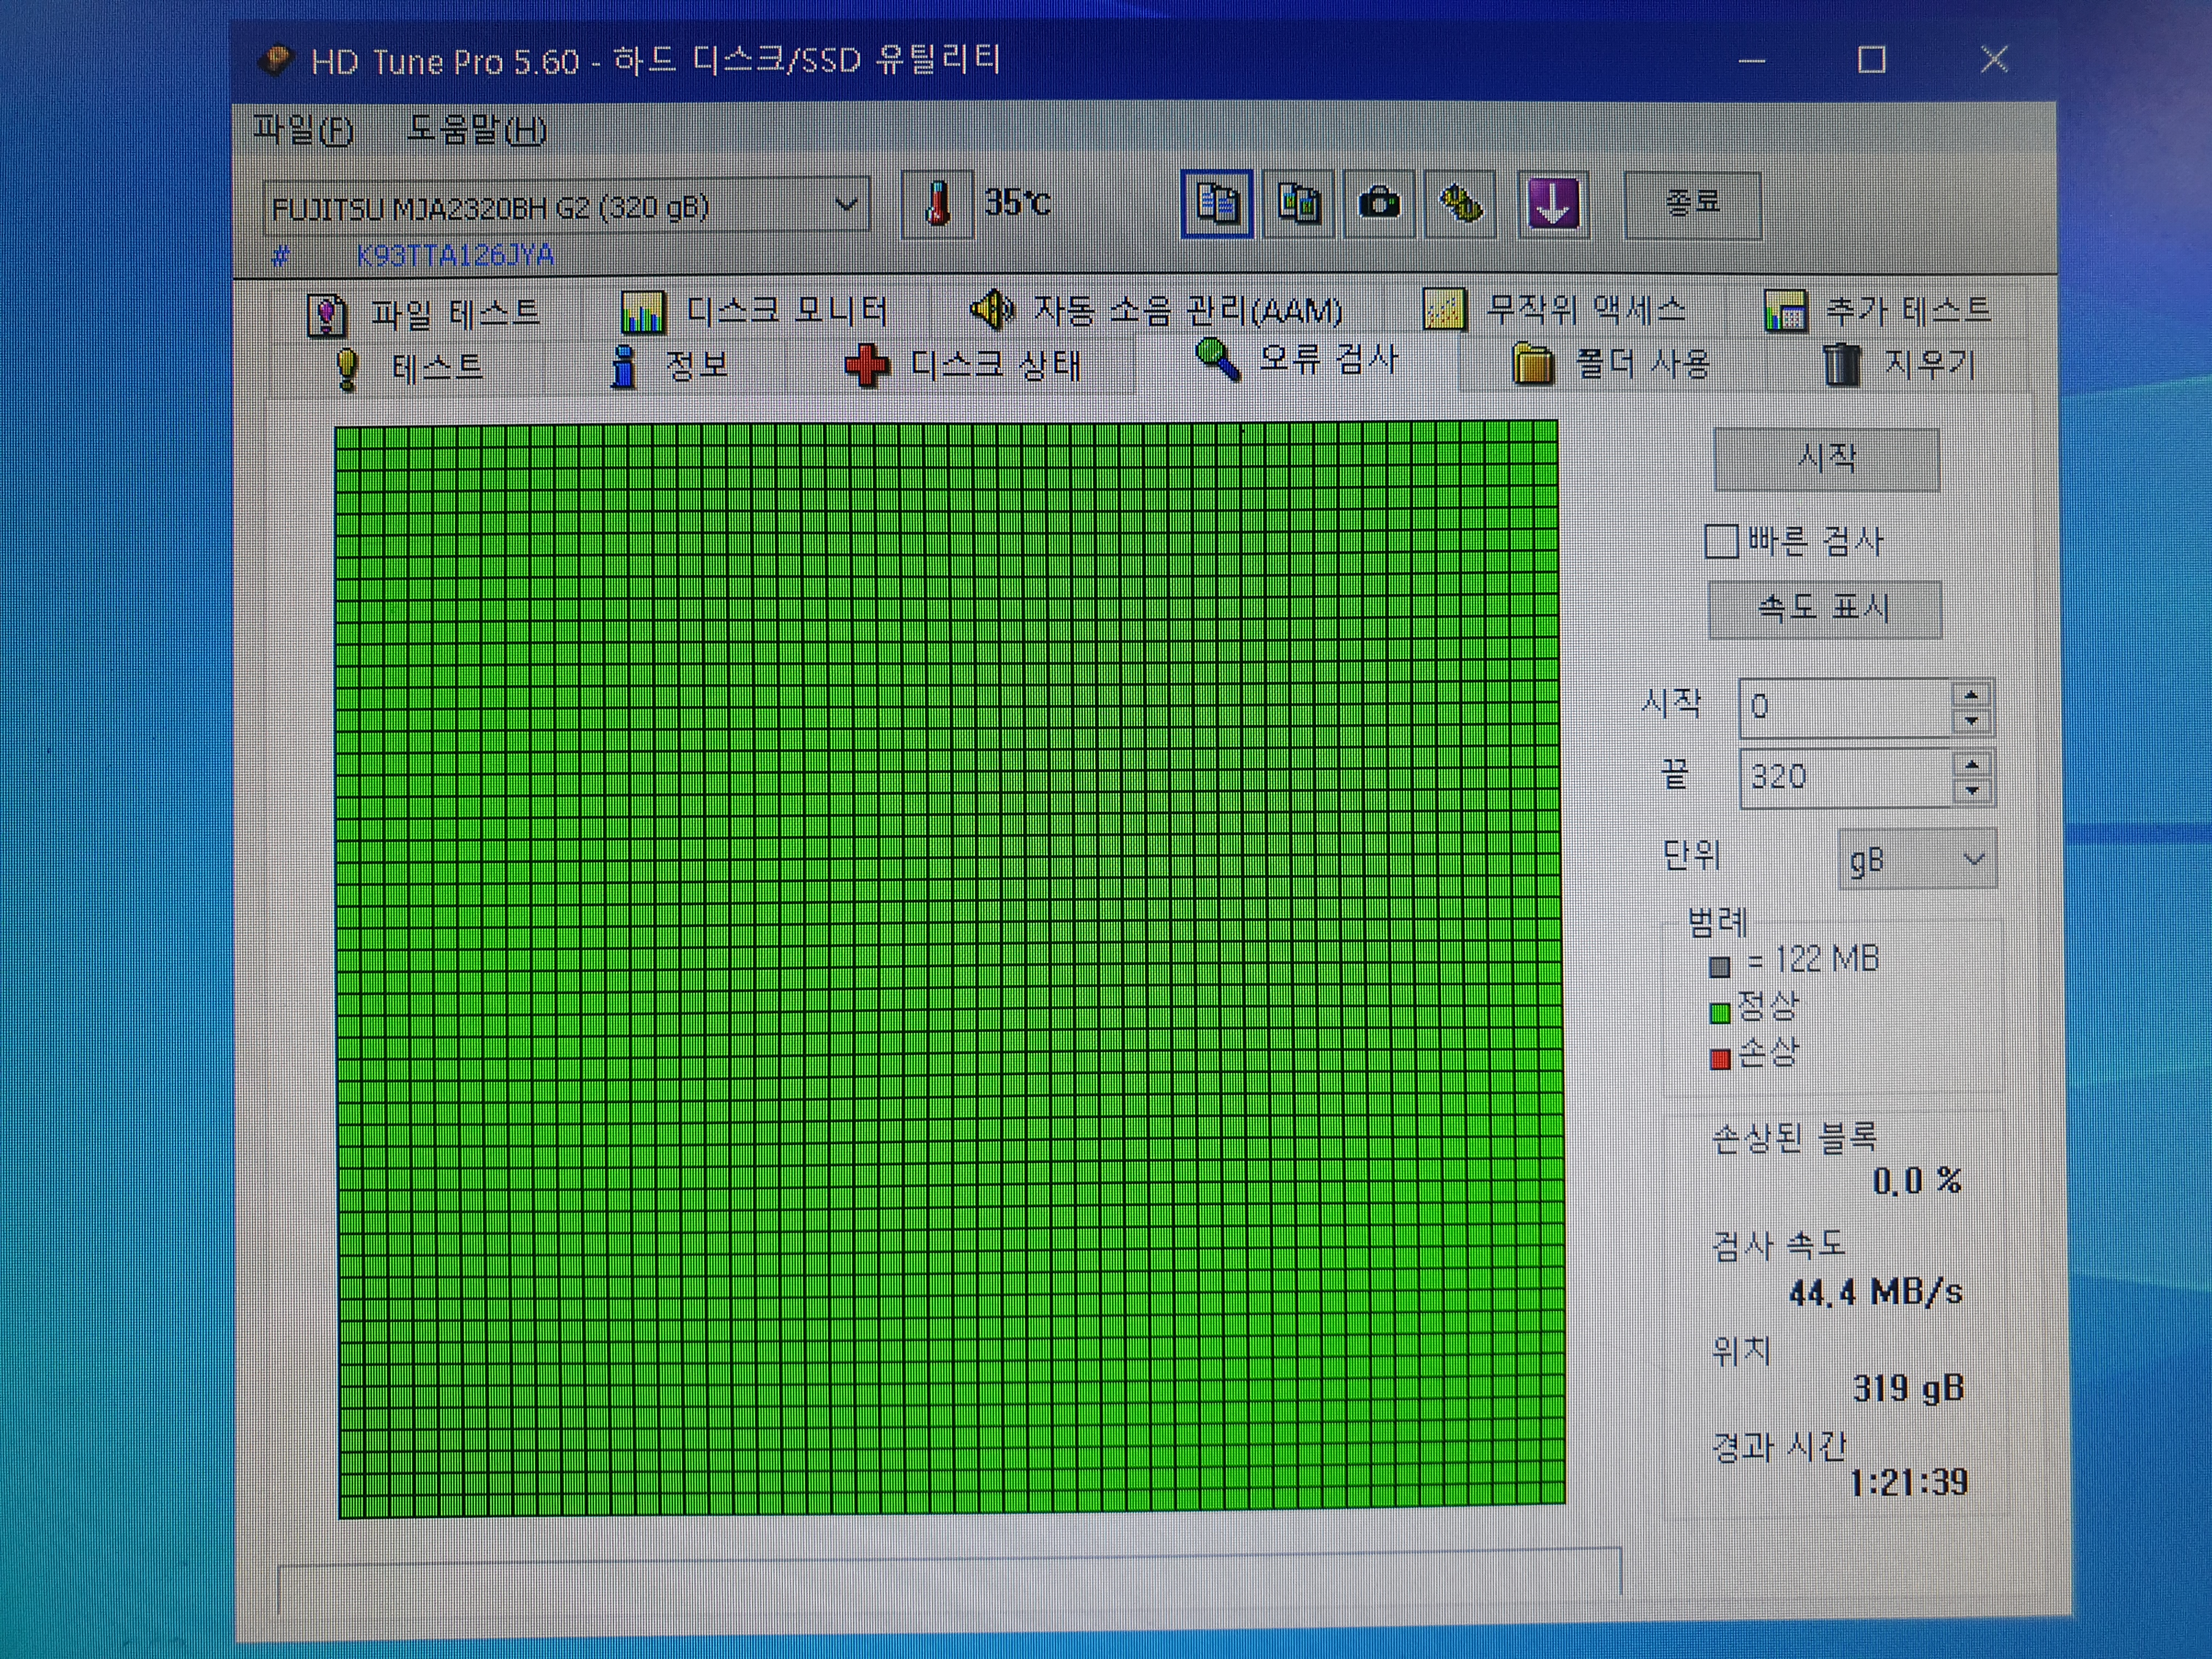Screen dimensions: 2212x1659
Task: Switch to the 정보 info tab
Action: pos(670,366)
